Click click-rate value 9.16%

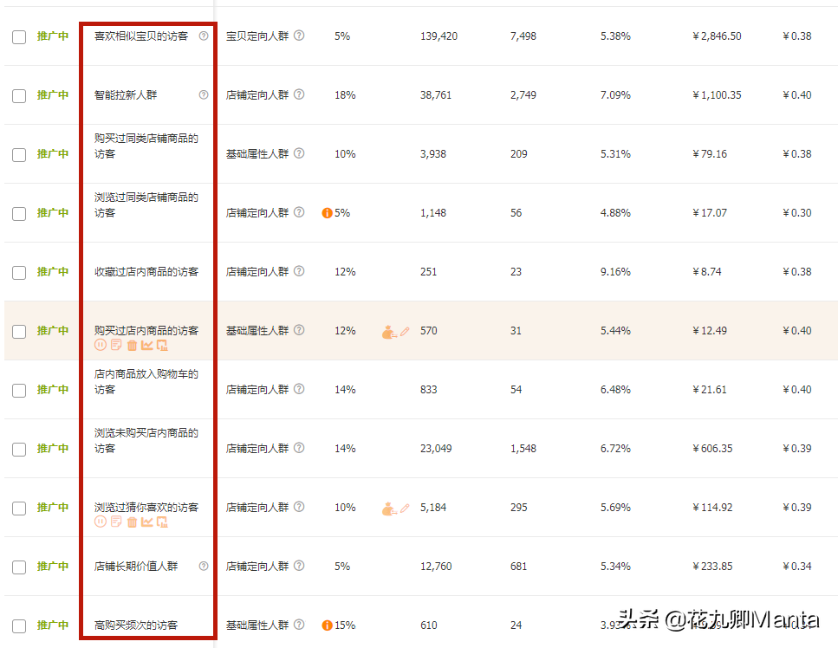pos(615,271)
